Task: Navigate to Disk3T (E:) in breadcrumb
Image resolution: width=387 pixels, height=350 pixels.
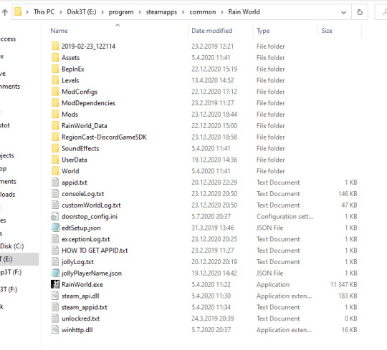Action: (82, 12)
